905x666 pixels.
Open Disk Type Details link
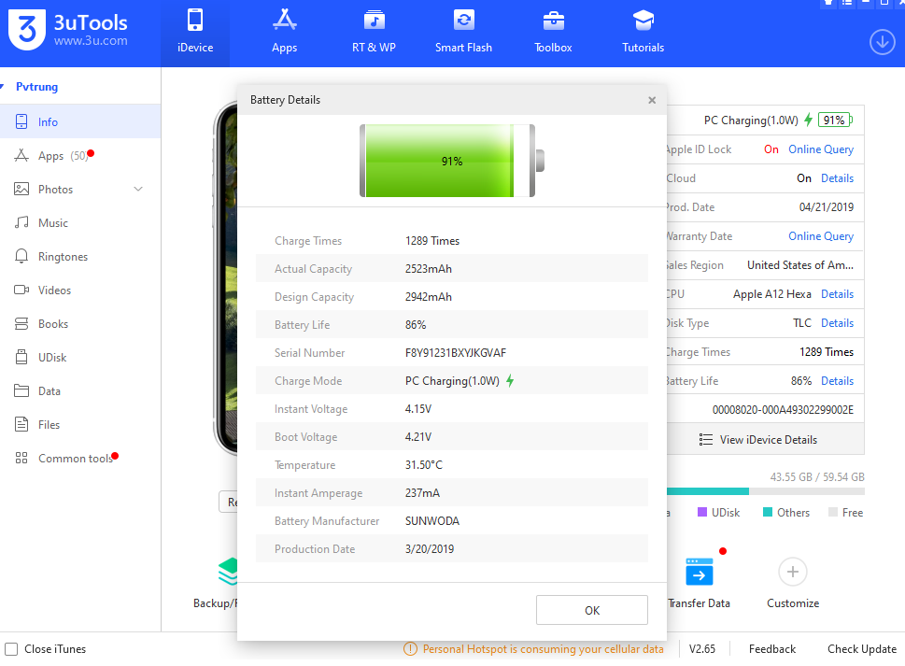pos(837,323)
